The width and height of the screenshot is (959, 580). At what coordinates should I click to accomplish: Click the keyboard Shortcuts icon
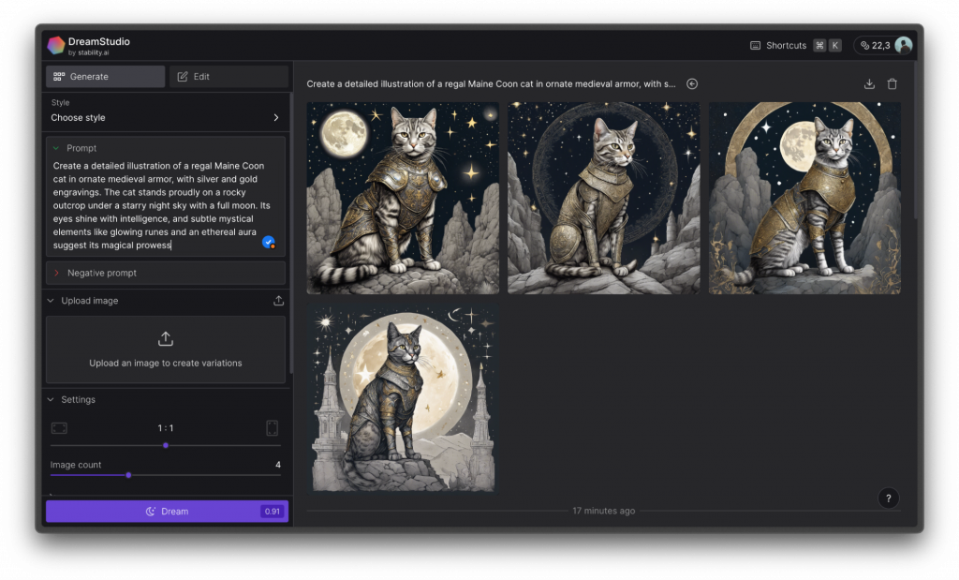(x=756, y=45)
